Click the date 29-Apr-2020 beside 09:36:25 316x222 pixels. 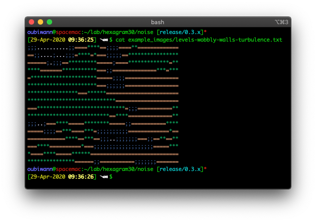(48, 40)
